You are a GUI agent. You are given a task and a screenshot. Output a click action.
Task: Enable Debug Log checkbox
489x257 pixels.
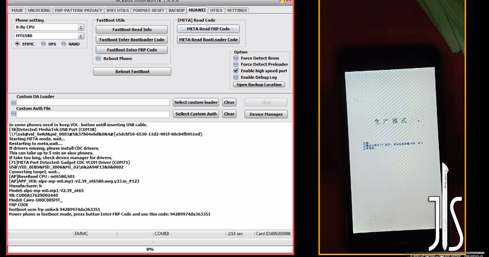[x=236, y=77]
